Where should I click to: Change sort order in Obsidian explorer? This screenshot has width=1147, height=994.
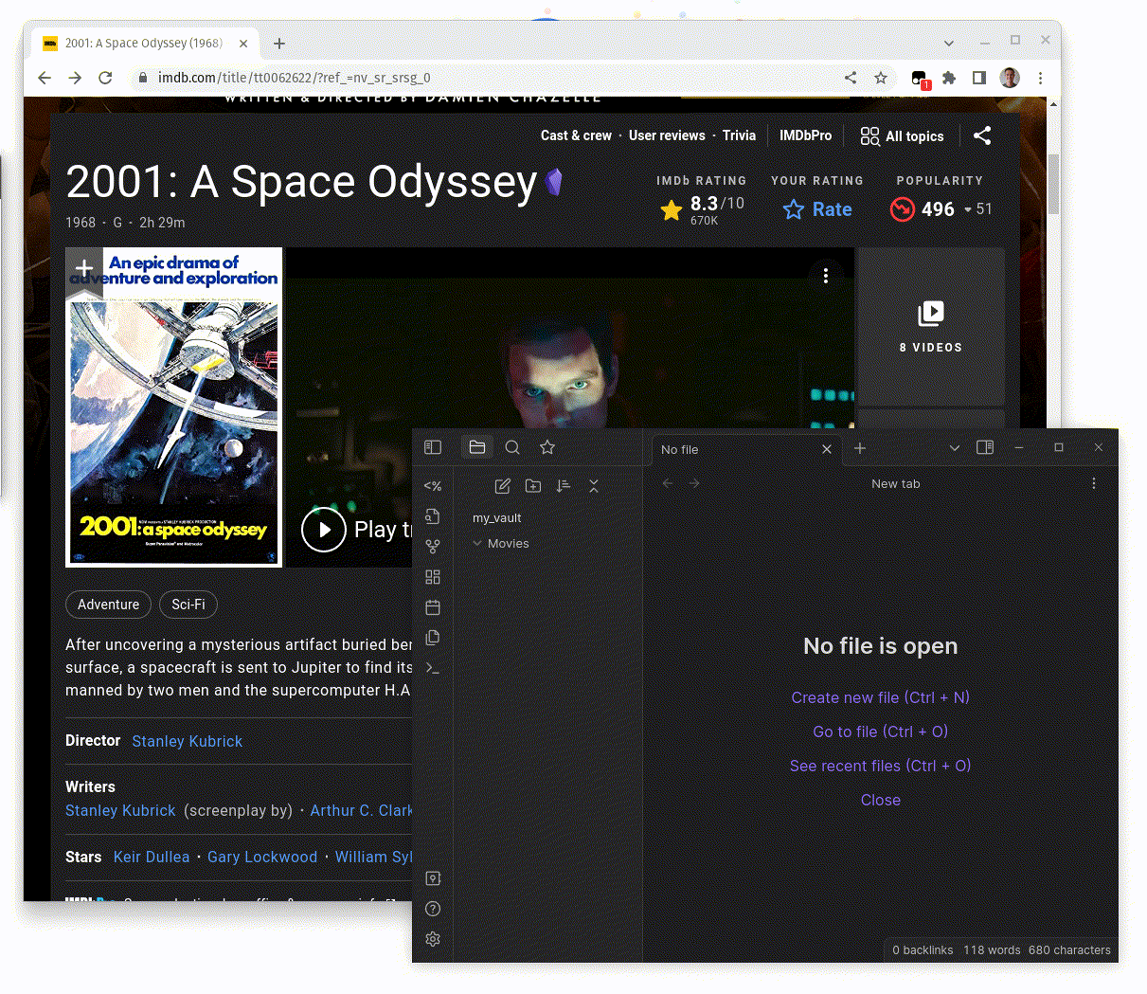[564, 486]
